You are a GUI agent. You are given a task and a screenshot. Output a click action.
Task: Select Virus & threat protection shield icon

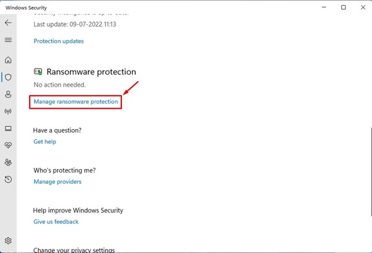tap(8, 77)
